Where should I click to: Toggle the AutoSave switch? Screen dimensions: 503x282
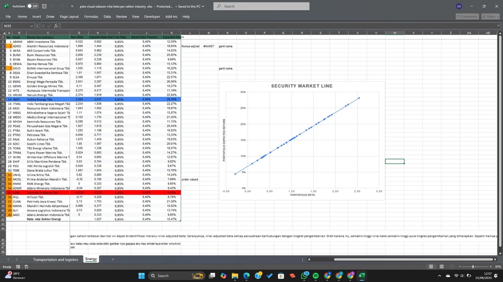coord(32,6)
